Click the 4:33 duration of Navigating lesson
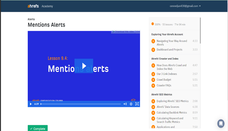The image size is (228, 131). click(195, 41)
